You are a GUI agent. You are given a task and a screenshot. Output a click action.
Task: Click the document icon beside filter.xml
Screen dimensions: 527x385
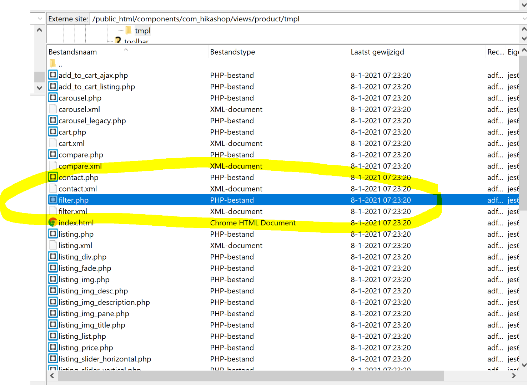coord(53,211)
